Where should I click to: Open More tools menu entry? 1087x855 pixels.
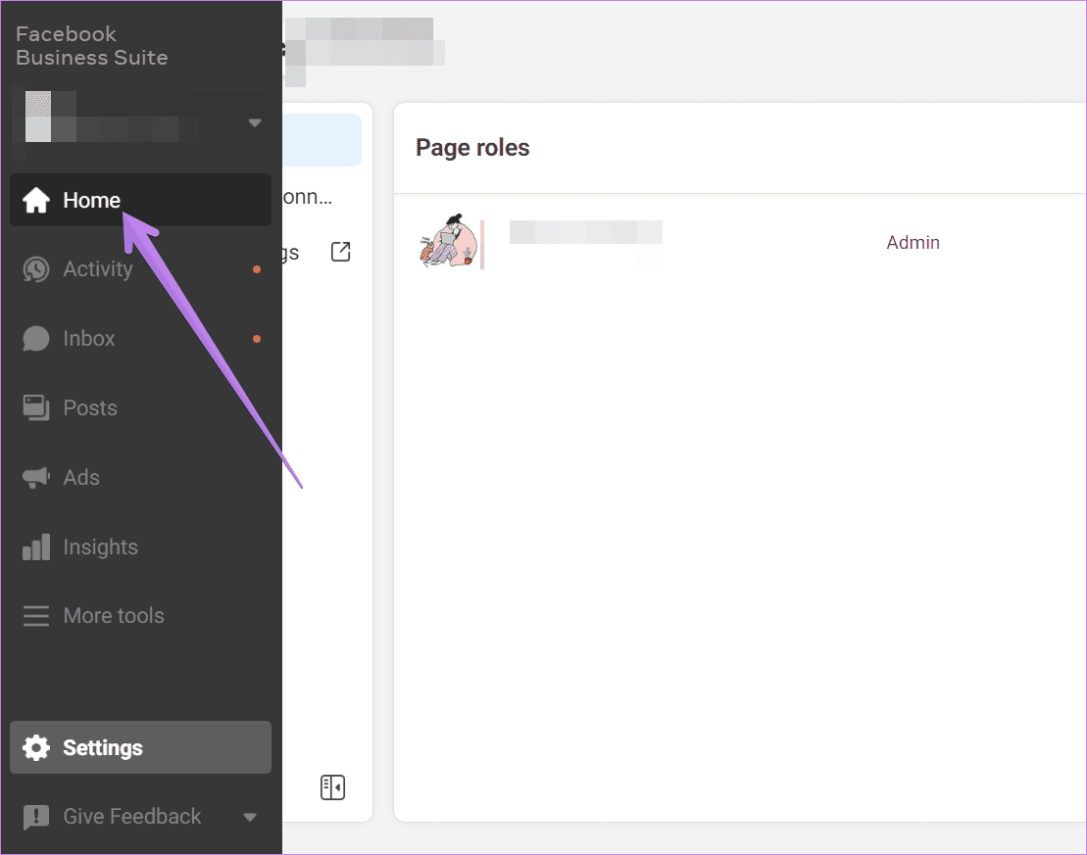[x=141, y=616]
